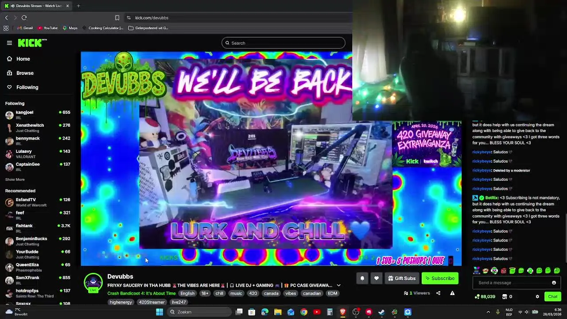
Task: Send message with Chat button
Action: click(552, 297)
